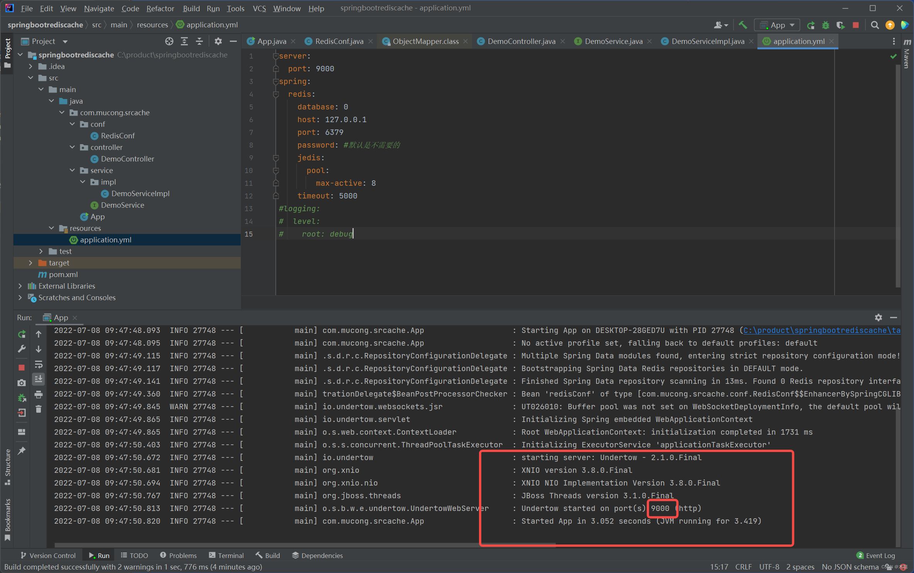Print the console output
This screenshot has height=573, width=914.
39,394
